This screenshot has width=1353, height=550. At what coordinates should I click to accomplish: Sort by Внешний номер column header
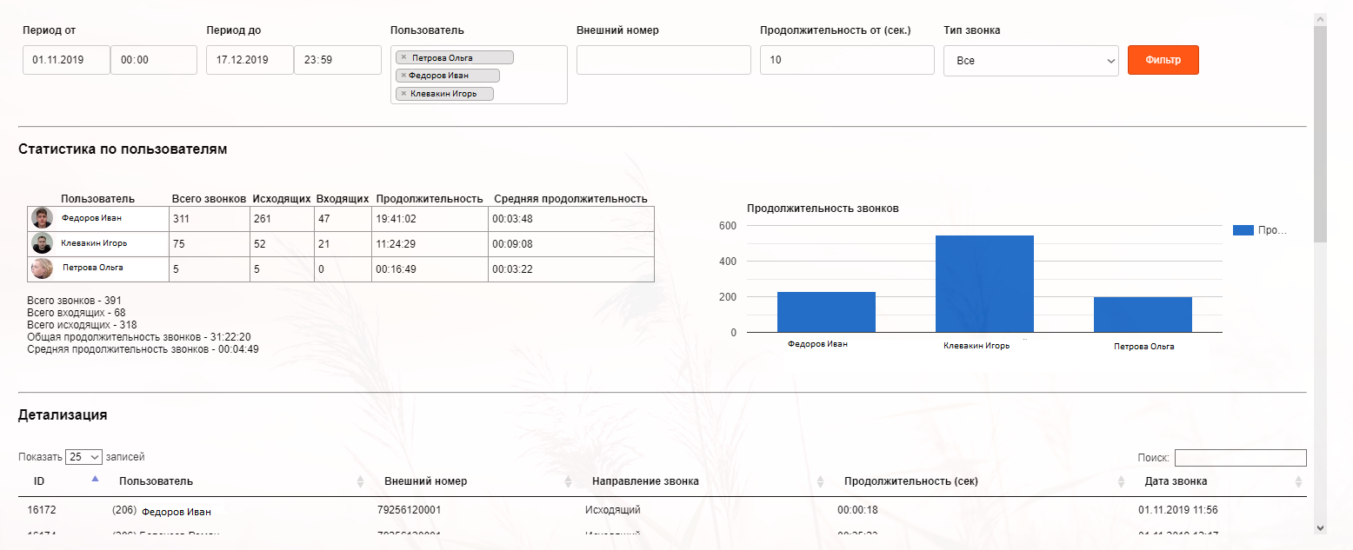(425, 481)
